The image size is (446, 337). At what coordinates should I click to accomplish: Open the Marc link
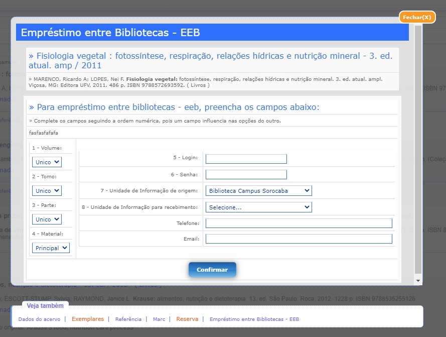click(x=159, y=319)
